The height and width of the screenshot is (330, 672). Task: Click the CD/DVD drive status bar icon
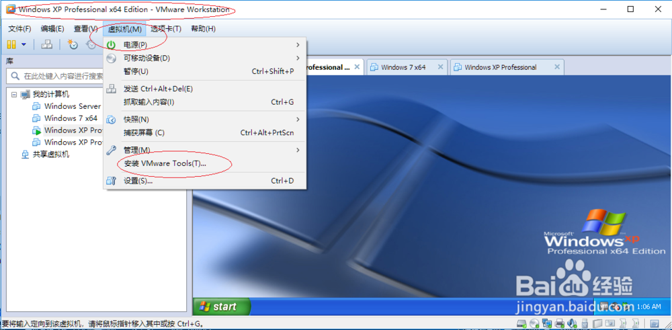tap(534, 323)
